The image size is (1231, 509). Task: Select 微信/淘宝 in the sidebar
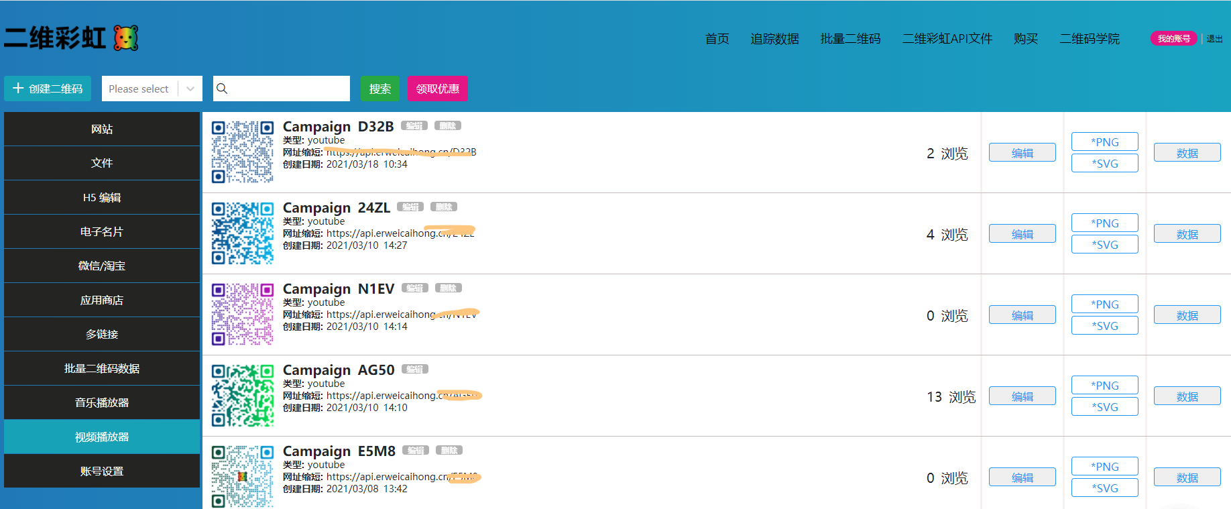click(102, 266)
